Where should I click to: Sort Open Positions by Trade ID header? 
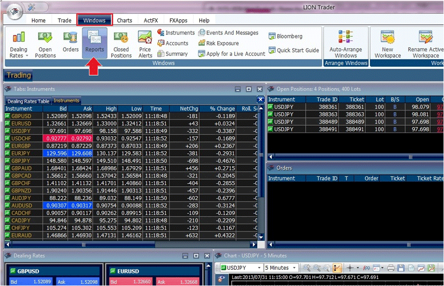tap(322, 100)
